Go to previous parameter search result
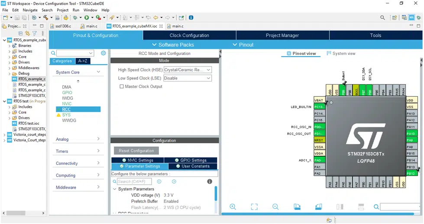Image resolution: width=424 pixels, height=224 pixels. pyautogui.click(x=159, y=181)
